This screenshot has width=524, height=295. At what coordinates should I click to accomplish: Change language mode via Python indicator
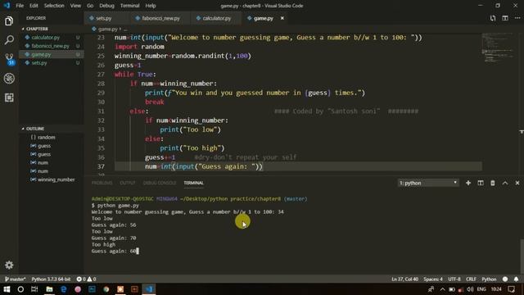tap(489, 279)
